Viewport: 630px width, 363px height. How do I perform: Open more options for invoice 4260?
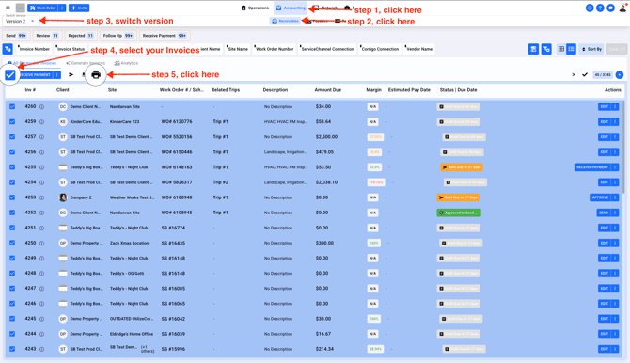(x=615, y=107)
